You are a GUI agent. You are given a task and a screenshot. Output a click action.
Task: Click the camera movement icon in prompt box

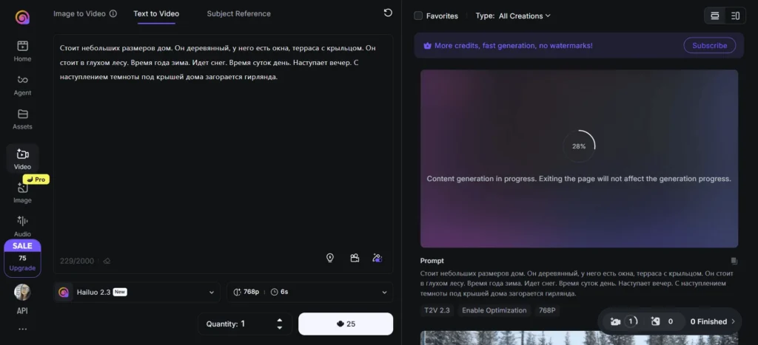[355, 258]
